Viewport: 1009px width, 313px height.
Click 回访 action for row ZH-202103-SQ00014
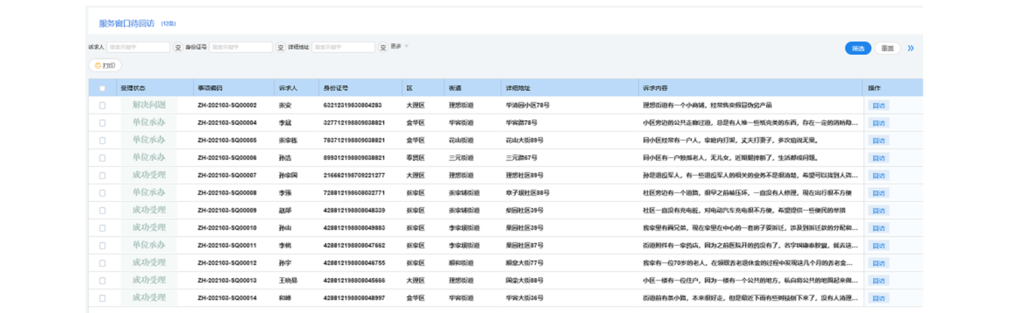[x=878, y=298]
